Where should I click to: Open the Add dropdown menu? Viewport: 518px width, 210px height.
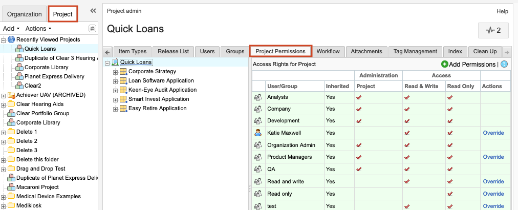click(11, 29)
